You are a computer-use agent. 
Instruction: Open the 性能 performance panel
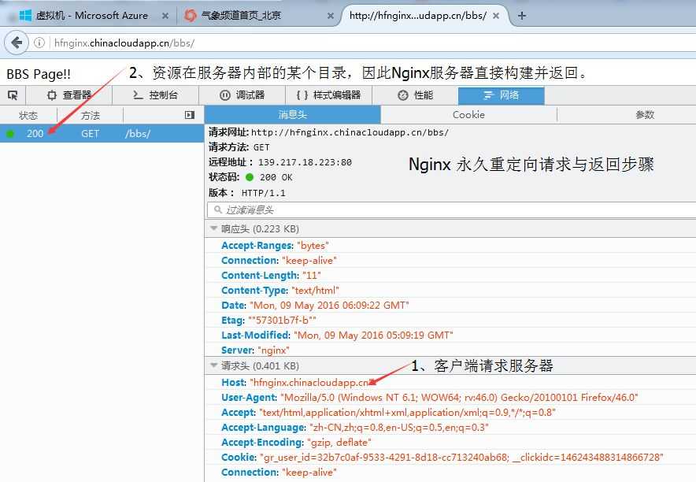click(415, 95)
